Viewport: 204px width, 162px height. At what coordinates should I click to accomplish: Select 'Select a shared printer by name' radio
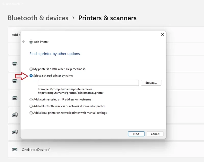point(31,76)
